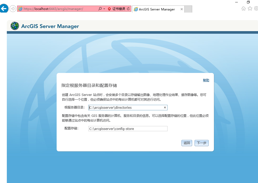The height and width of the screenshot is (183, 258).
Task: Click the browser forward arrow button
Action: click(13, 9)
